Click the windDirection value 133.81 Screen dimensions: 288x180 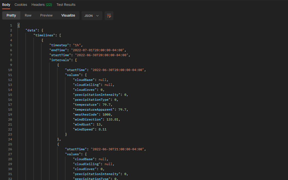pos(113,119)
